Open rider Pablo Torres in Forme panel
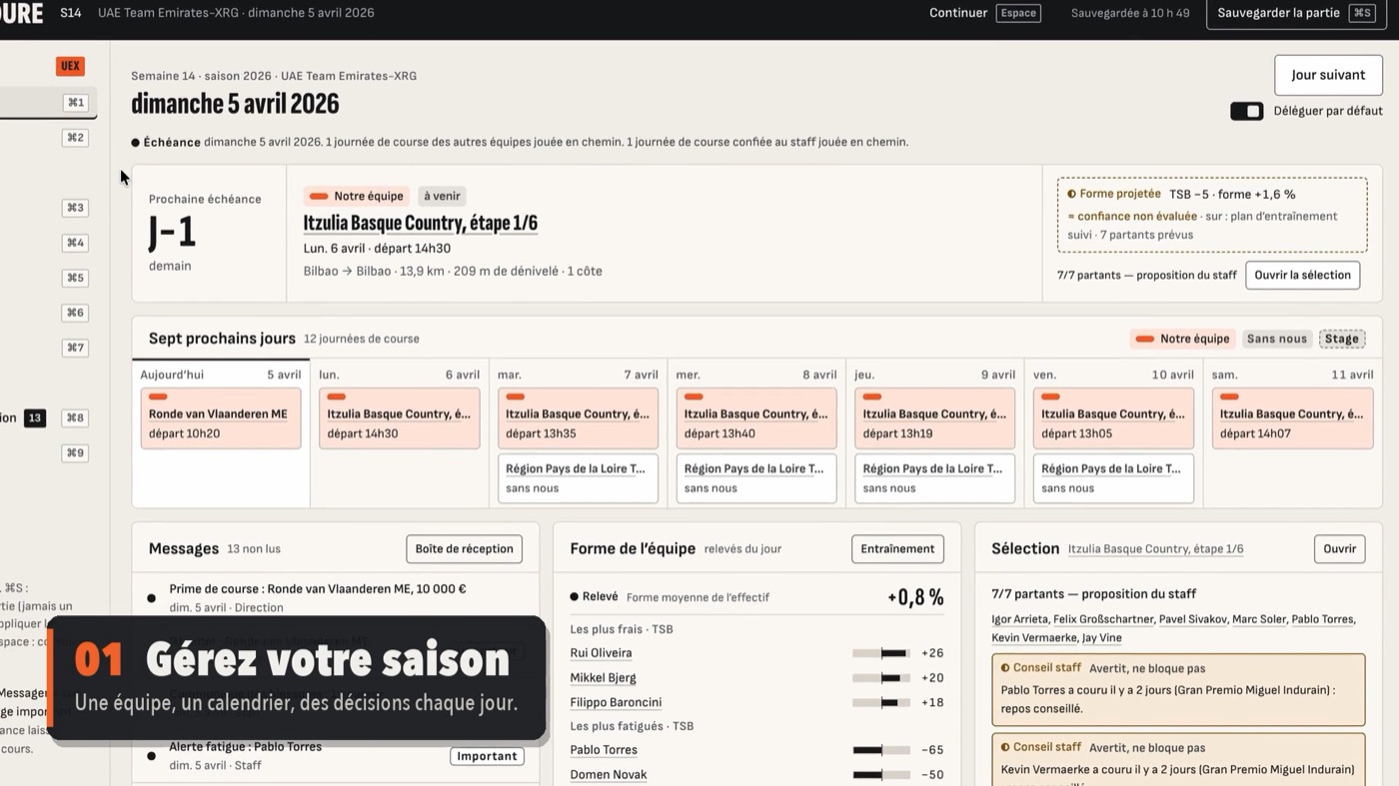Screen dimensions: 1399x786 (x=604, y=750)
